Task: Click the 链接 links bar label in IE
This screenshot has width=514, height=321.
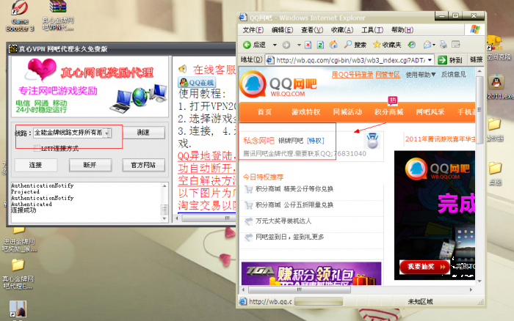Action: click(477, 59)
